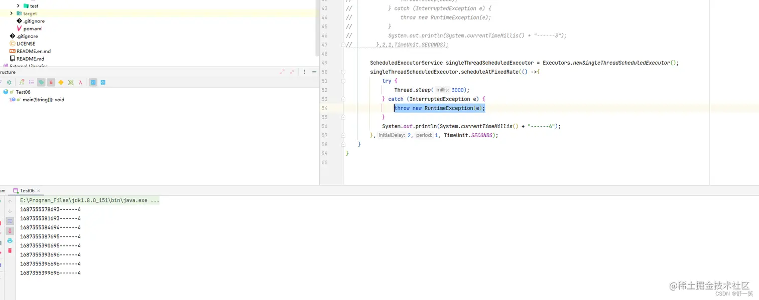Image resolution: width=759 pixels, height=300 pixels.
Task: Toggle the highlighted tag icon in Structure toolbar
Action: 41,82
